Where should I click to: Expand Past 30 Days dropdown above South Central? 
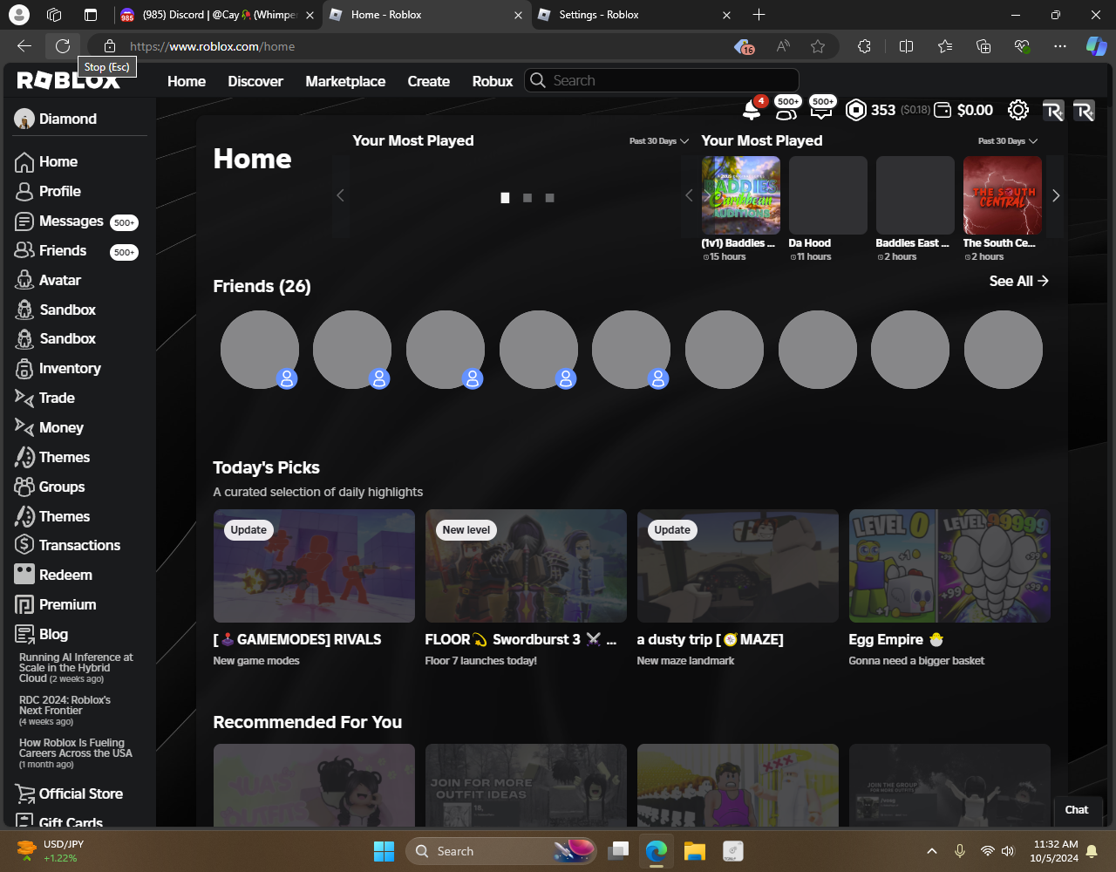tap(1008, 141)
